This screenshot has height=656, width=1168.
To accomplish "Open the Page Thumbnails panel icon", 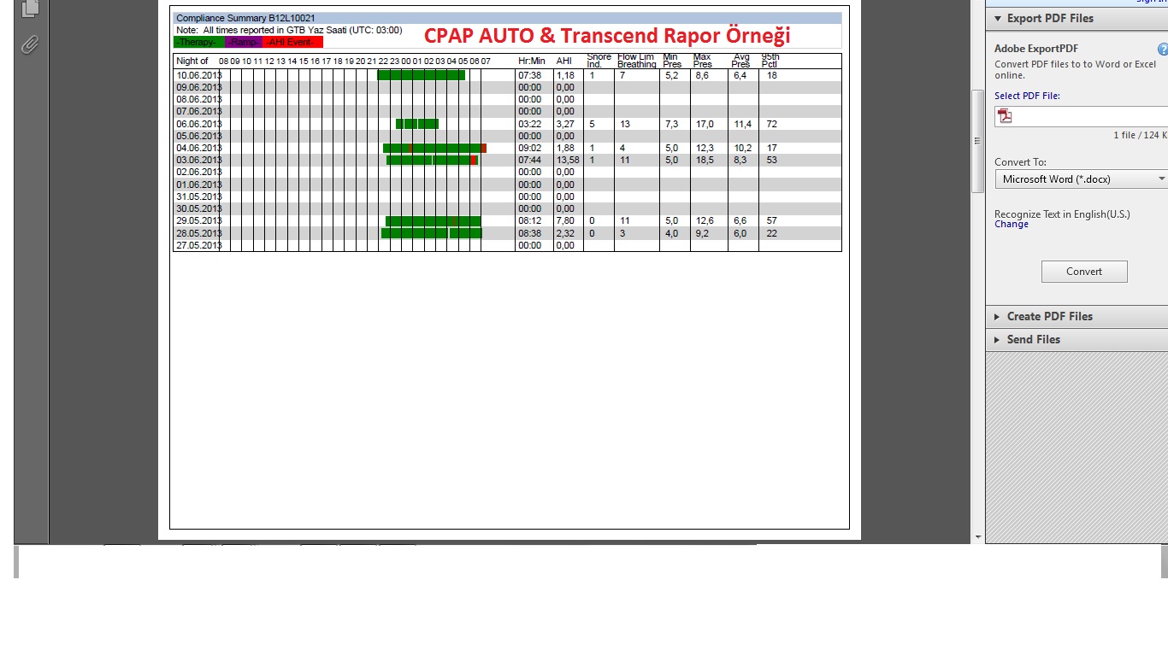I will click(x=30, y=8).
